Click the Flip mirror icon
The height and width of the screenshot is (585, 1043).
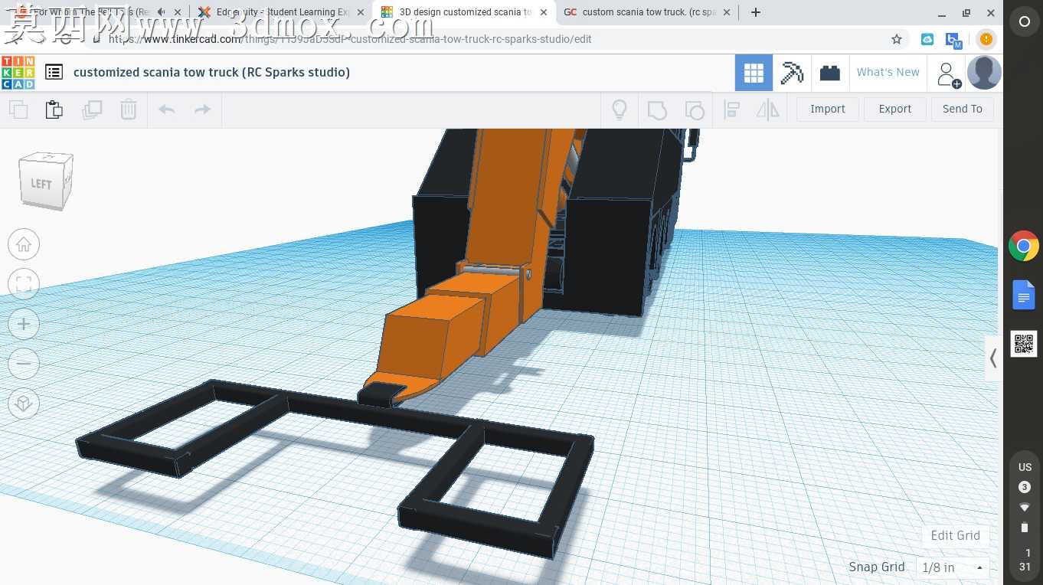[x=767, y=109]
